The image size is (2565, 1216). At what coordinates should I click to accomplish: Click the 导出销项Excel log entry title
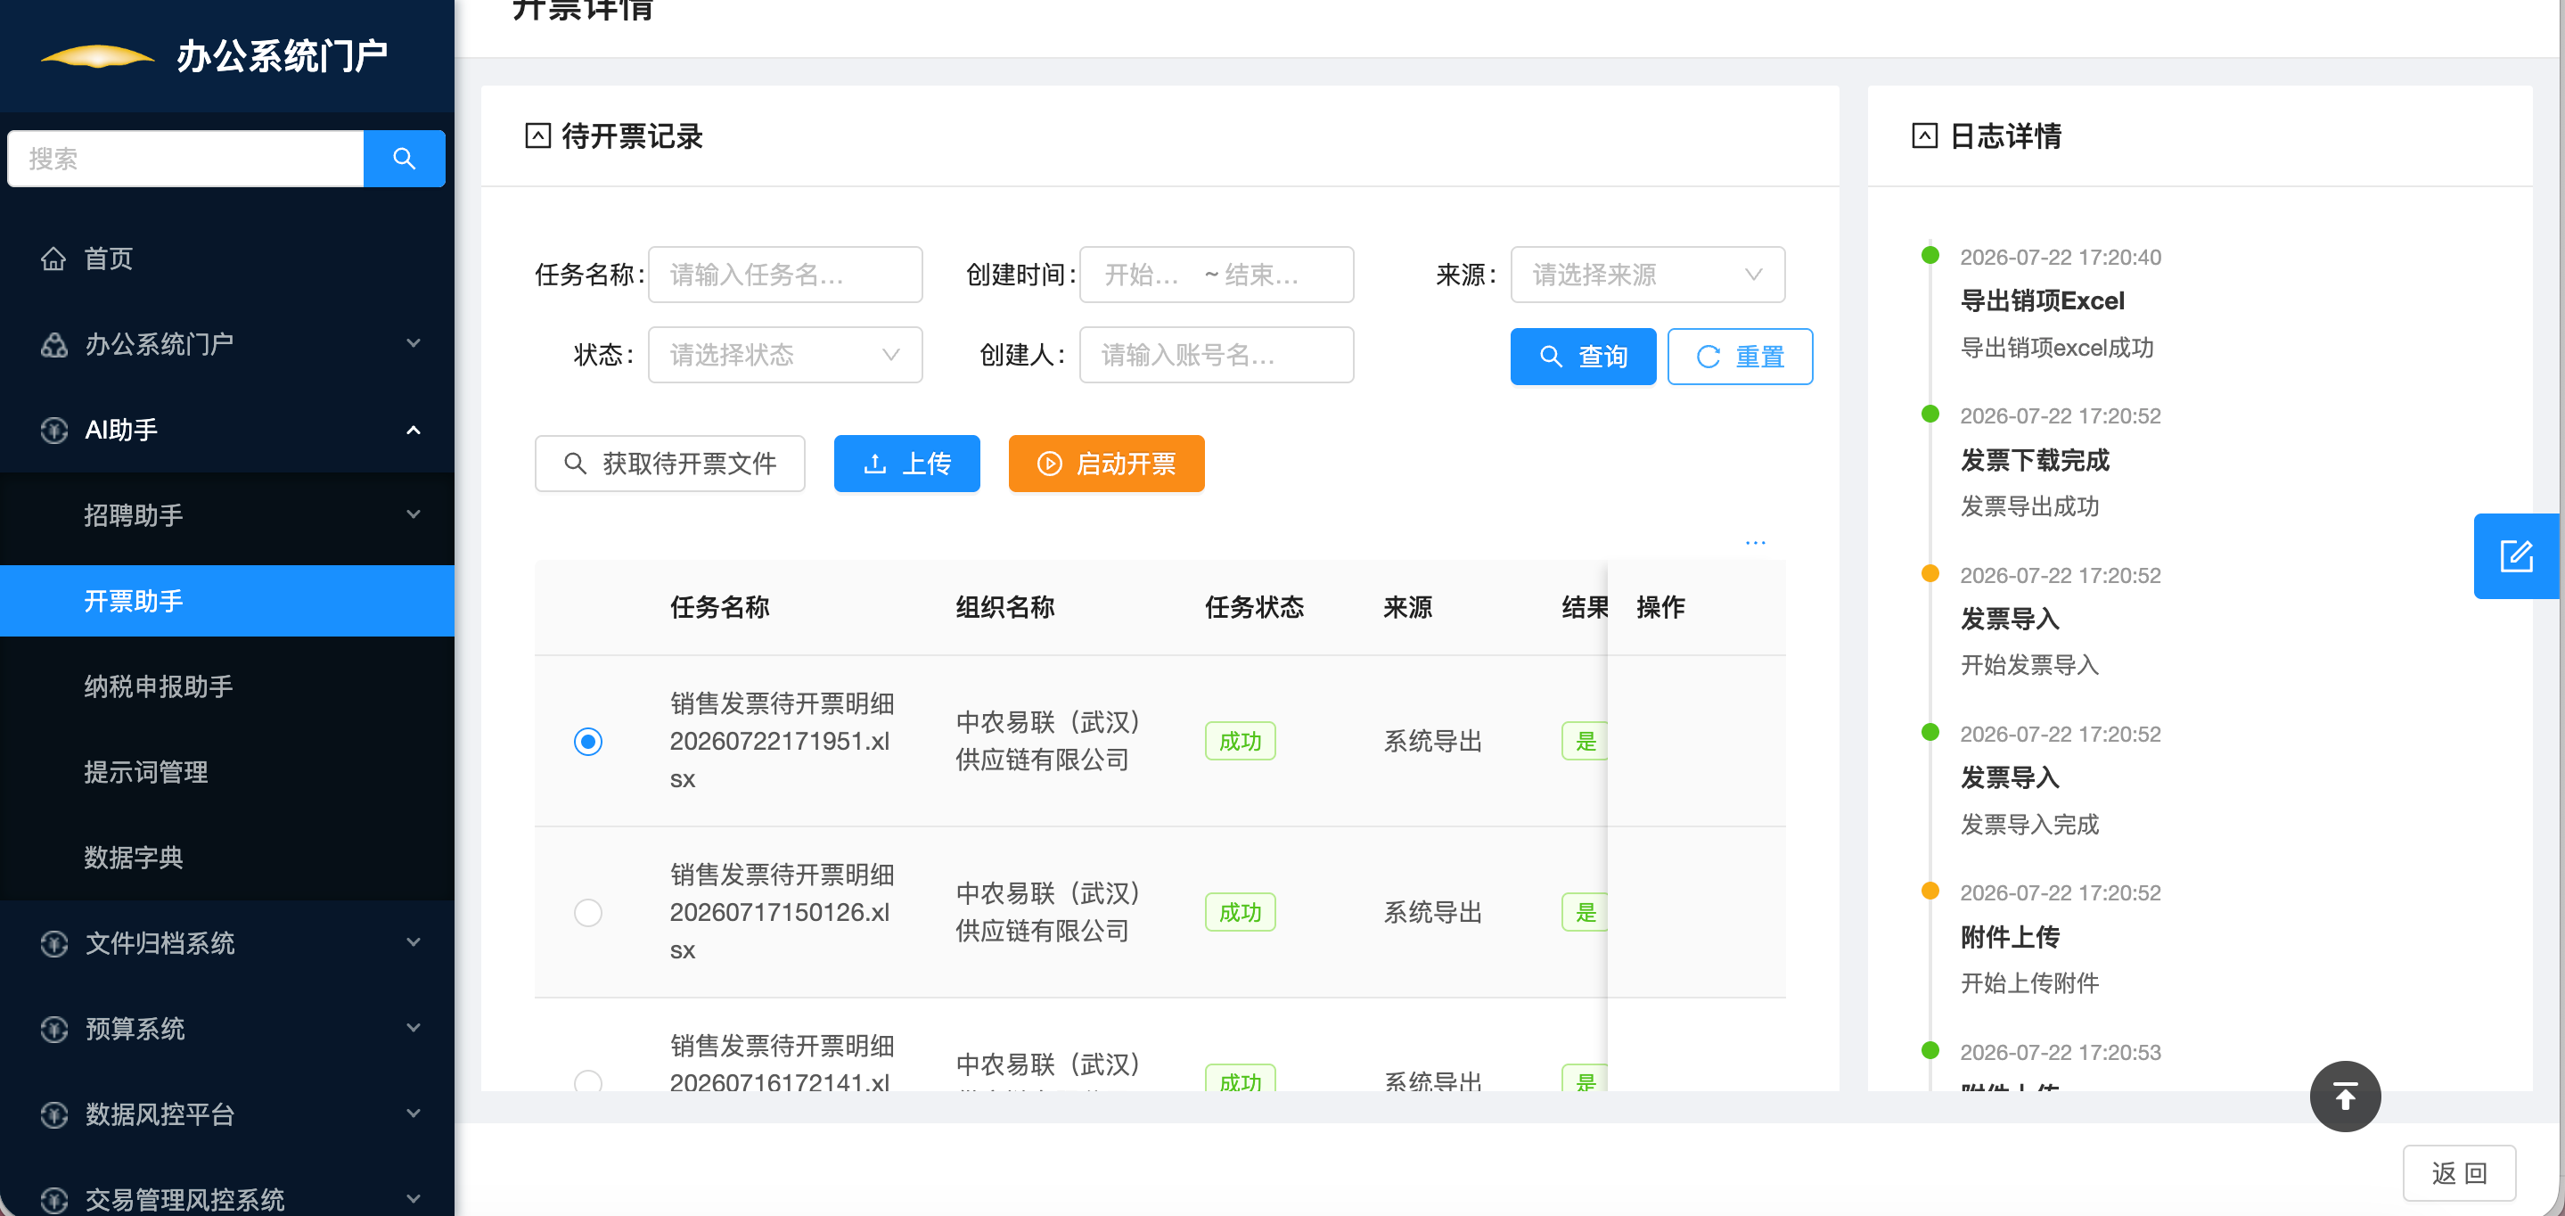(2042, 300)
